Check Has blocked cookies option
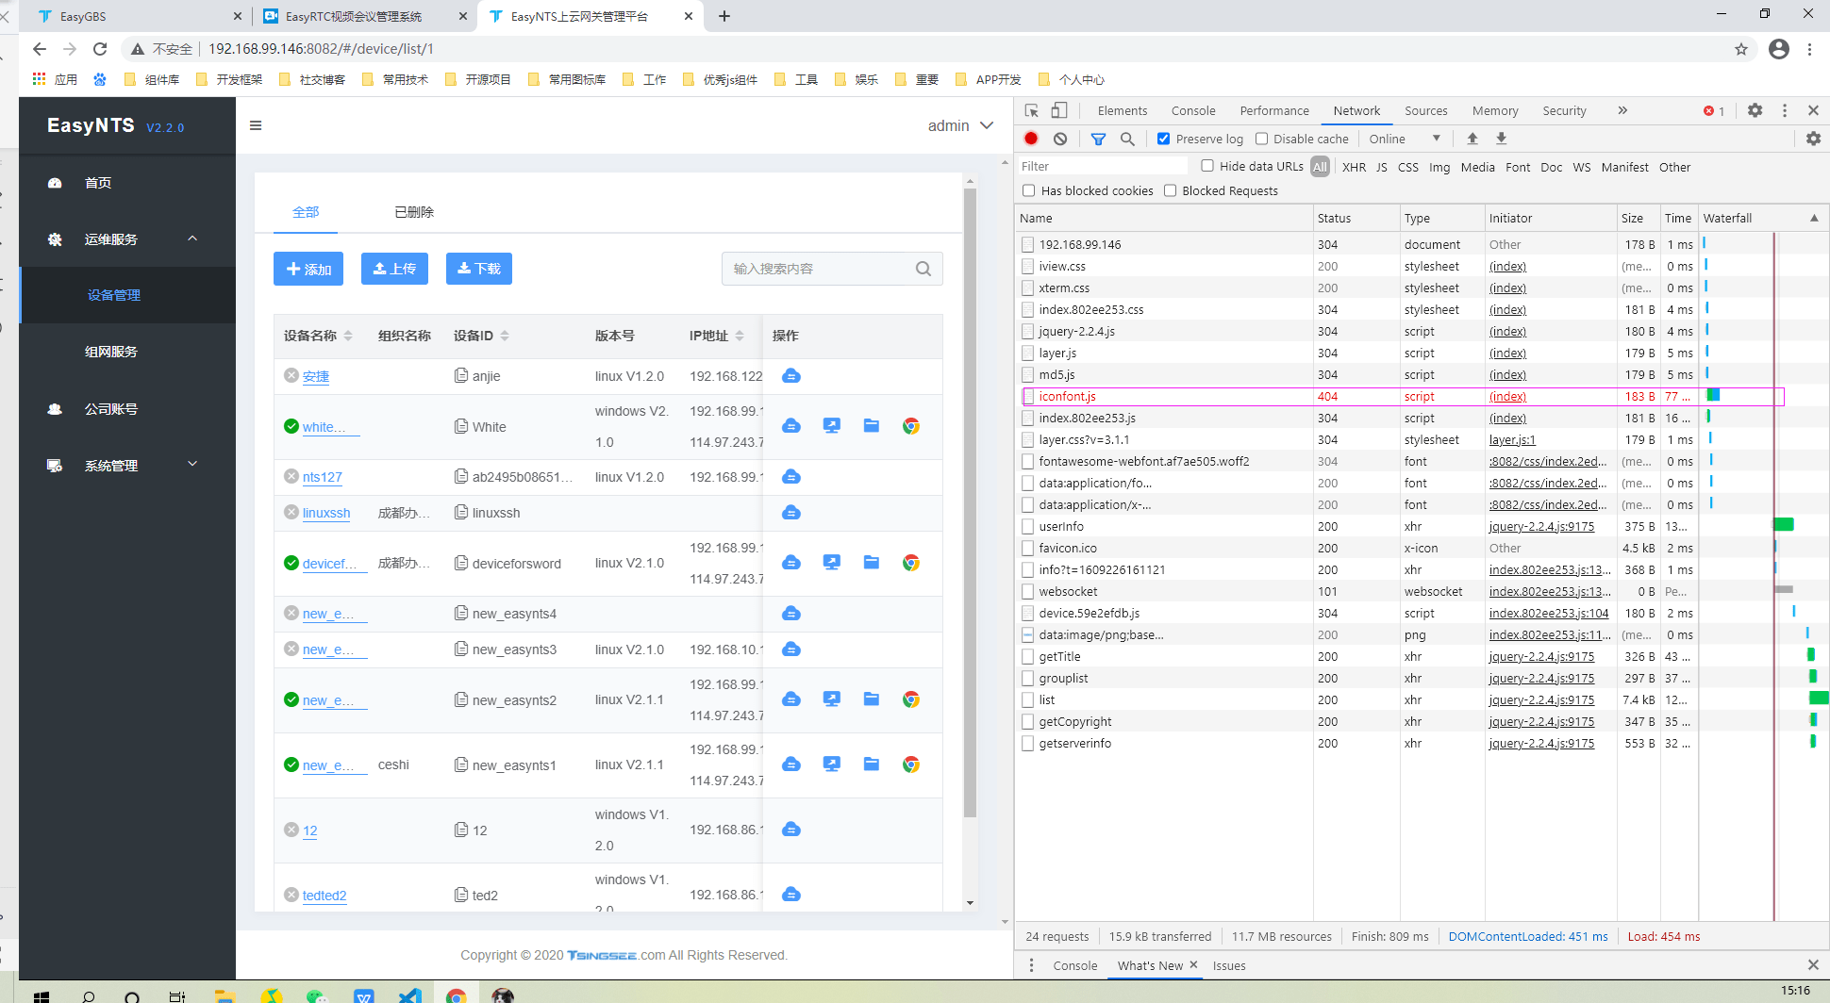 pyautogui.click(x=1029, y=190)
